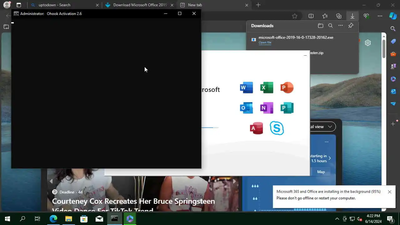
Task: Dismiss the Office installing notification
Action: 389,192
